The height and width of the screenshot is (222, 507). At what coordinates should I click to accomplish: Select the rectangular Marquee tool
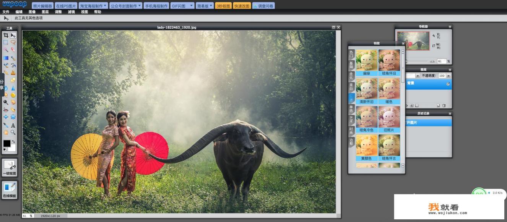[6, 42]
